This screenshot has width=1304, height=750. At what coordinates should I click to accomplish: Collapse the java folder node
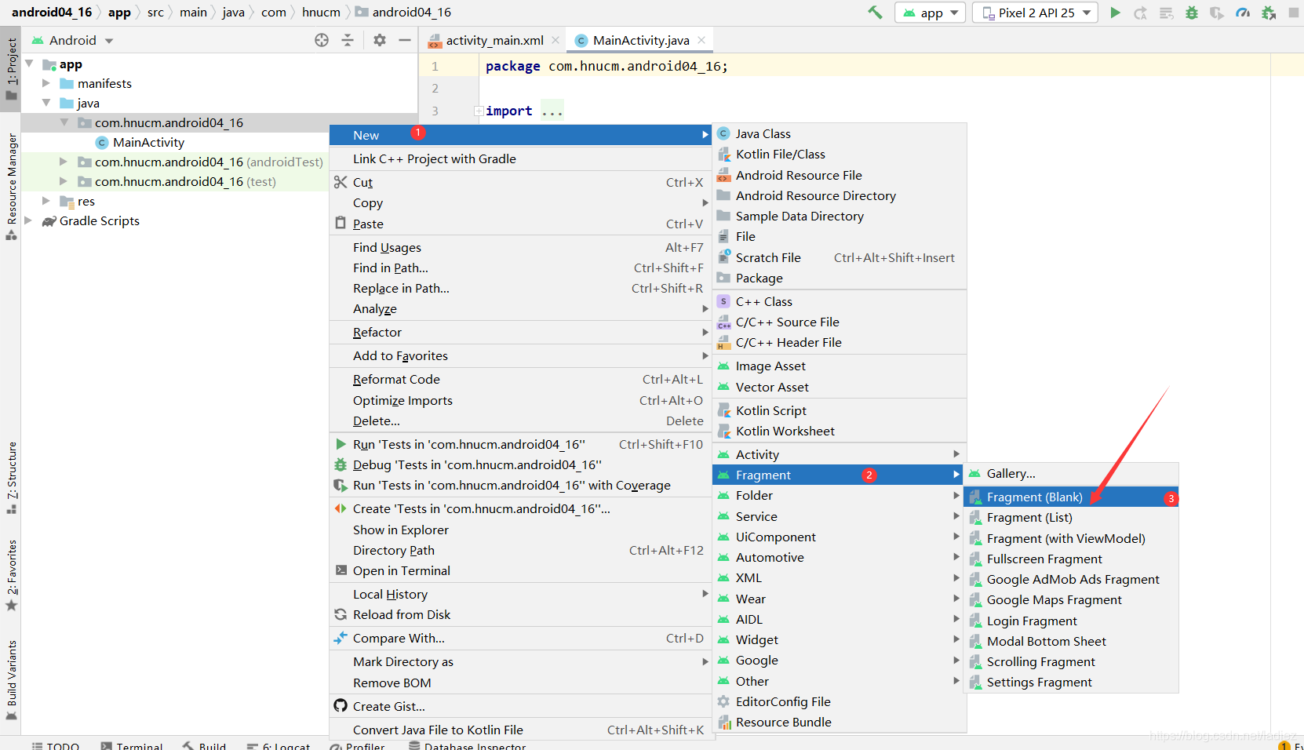[46, 103]
